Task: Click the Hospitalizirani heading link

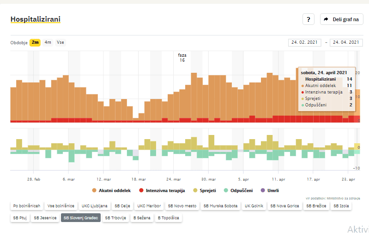Action: point(35,19)
